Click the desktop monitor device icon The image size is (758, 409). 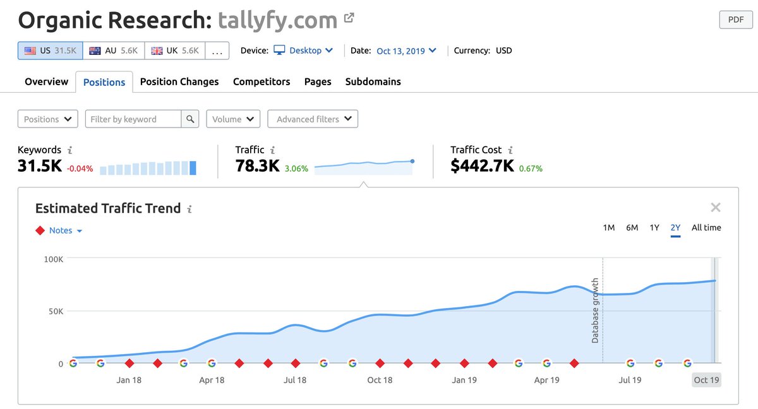(279, 50)
